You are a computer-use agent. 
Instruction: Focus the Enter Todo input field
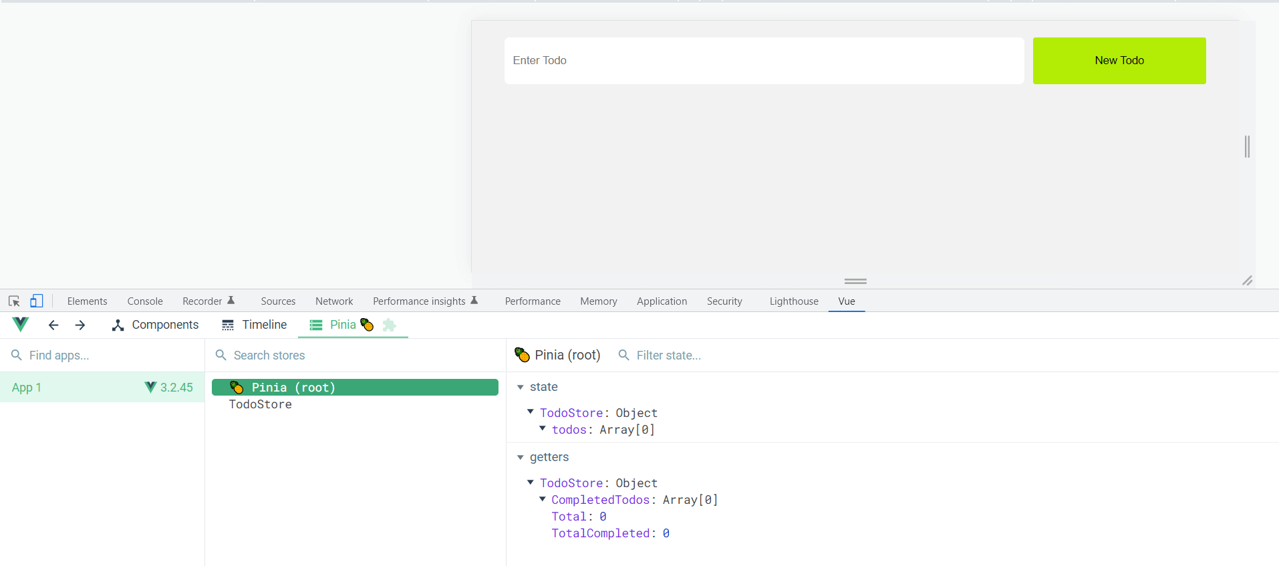click(764, 61)
